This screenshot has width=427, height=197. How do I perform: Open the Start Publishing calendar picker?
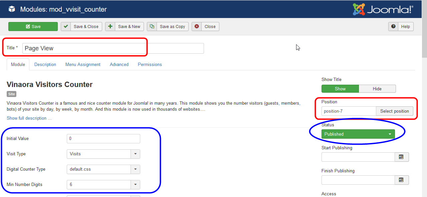click(402, 157)
